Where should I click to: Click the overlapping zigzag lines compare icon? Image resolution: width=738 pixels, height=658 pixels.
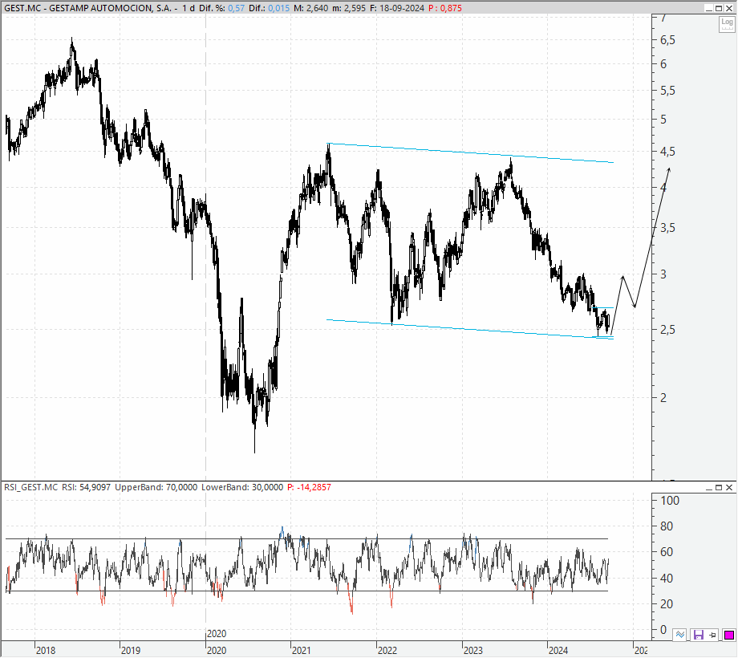pyautogui.click(x=679, y=635)
